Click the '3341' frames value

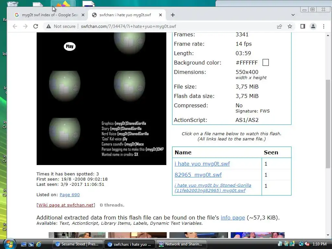point(242,34)
